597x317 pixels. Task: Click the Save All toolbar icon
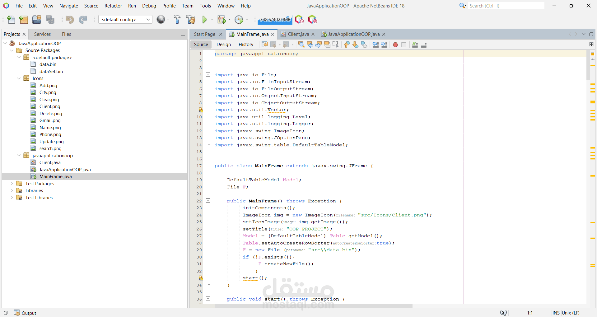(50, 20)
